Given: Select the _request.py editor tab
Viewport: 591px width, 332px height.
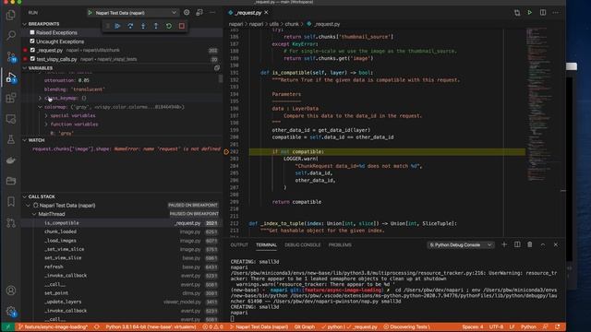Looking at the screenshot, I should [248, 12].
